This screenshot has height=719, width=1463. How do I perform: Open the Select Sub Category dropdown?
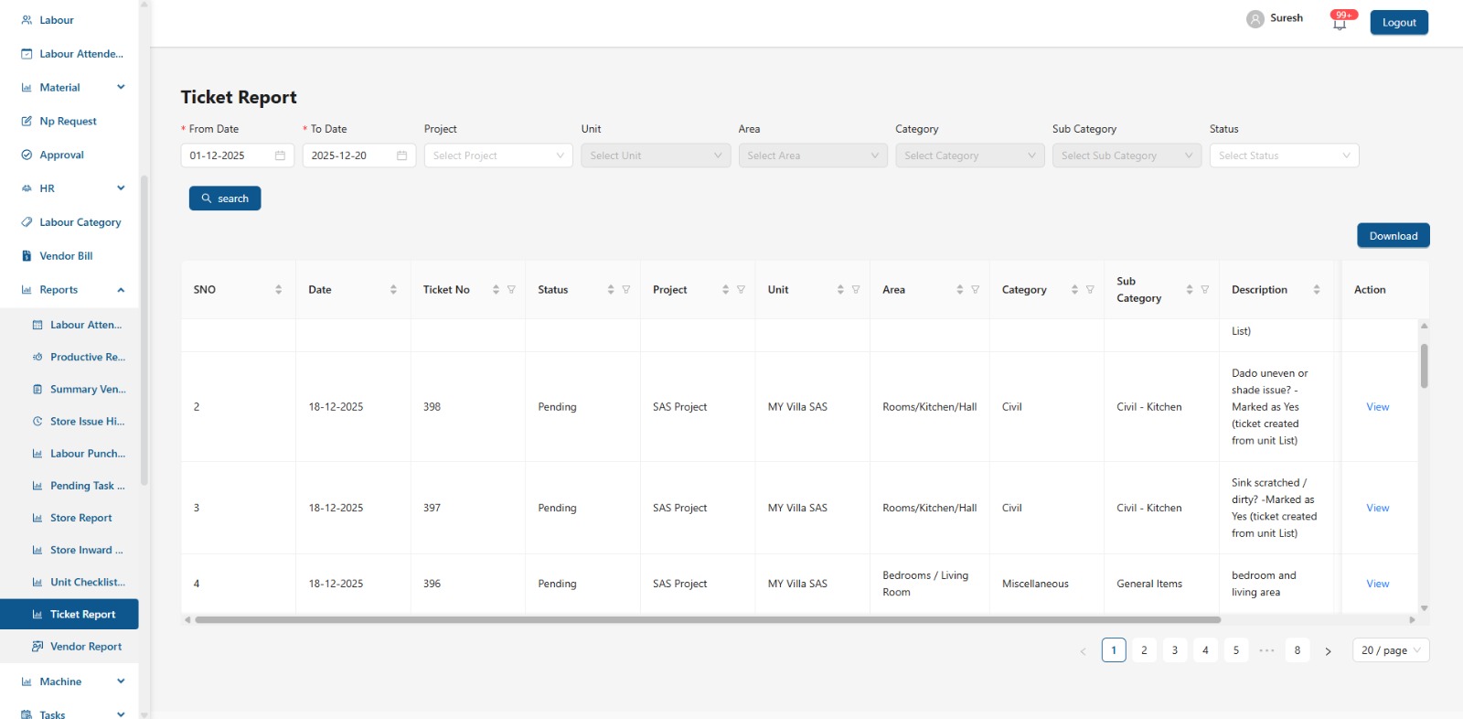1127,156
